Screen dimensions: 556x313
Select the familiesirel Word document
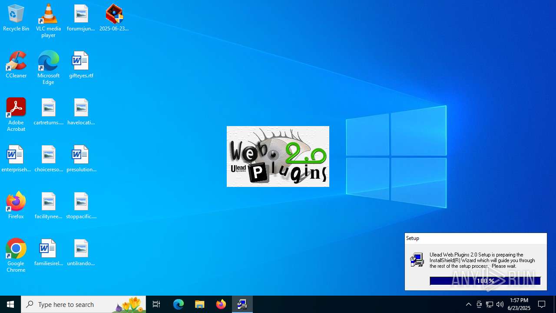click(48, 253)
